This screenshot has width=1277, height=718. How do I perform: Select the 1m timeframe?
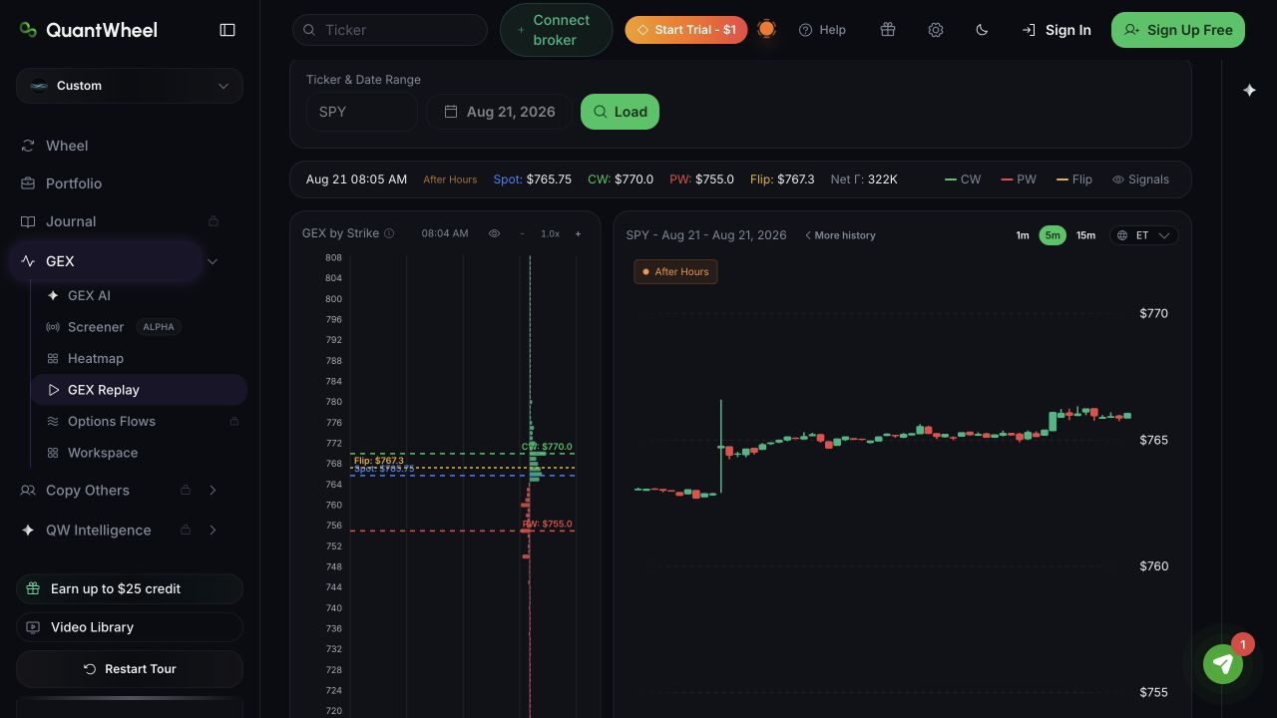1023,235
